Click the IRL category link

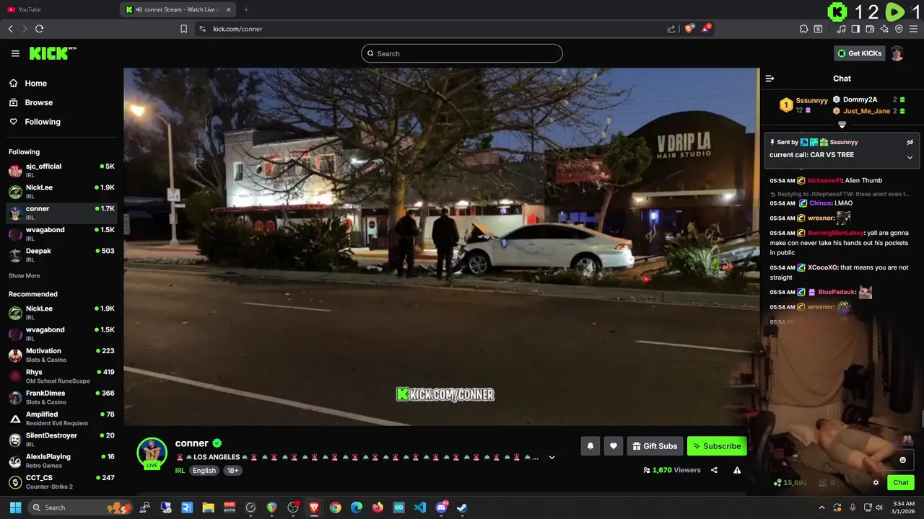click(x=180, y=471)
